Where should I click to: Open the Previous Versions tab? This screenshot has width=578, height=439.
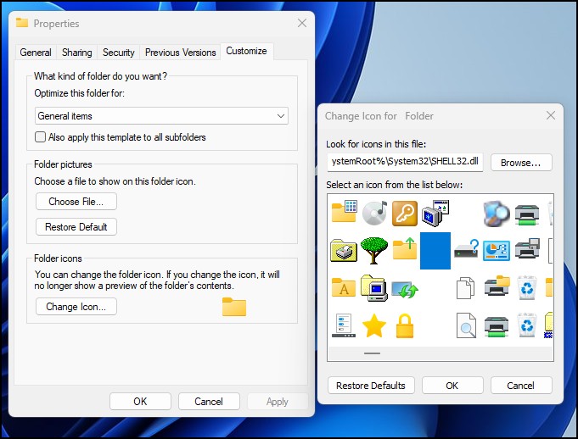tap(180, 53)
